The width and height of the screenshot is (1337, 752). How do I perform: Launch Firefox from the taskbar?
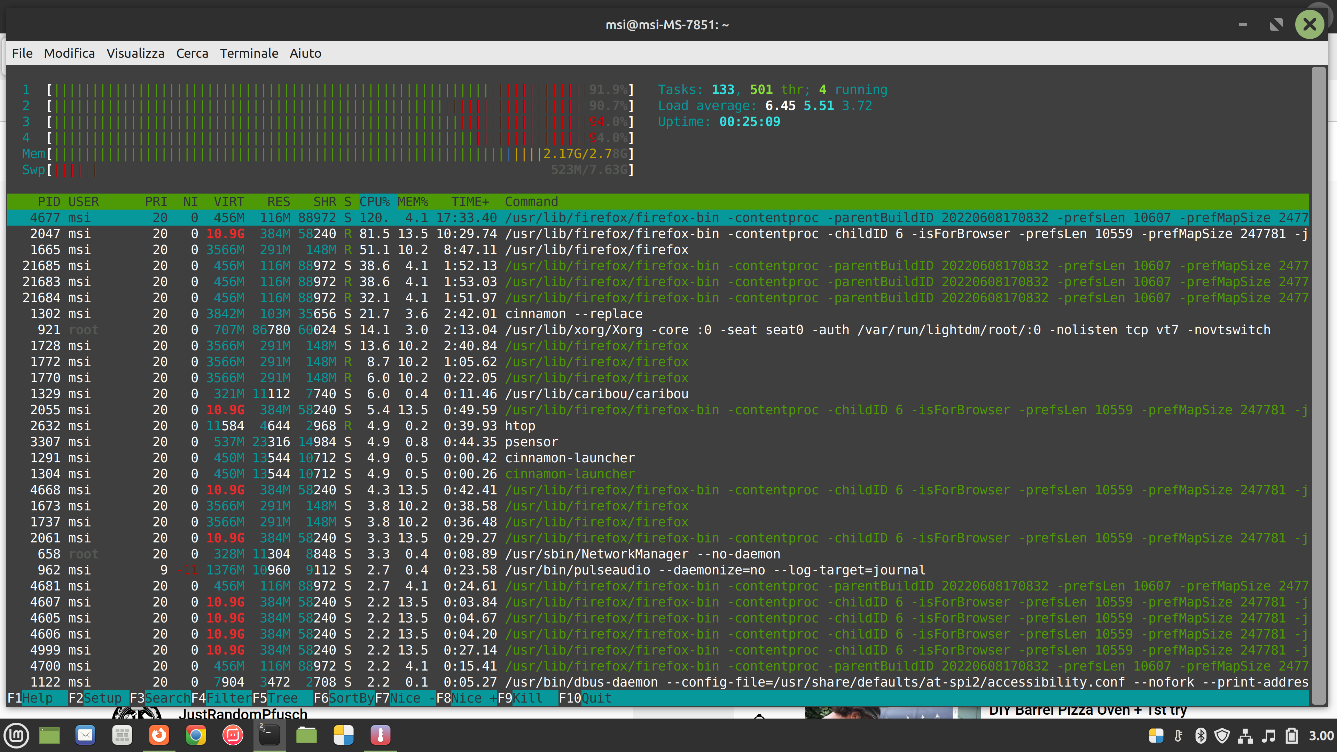pos(159,735)
